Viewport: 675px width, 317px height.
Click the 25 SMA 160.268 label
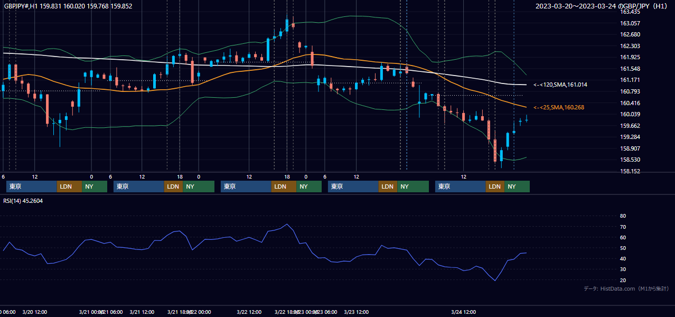coord(559,107)
